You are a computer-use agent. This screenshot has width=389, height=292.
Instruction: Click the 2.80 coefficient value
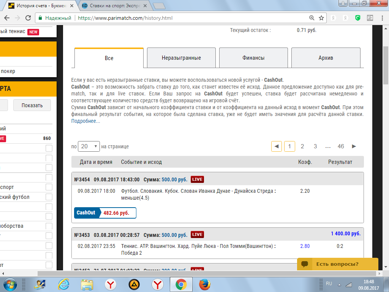[x=305, y=246]
